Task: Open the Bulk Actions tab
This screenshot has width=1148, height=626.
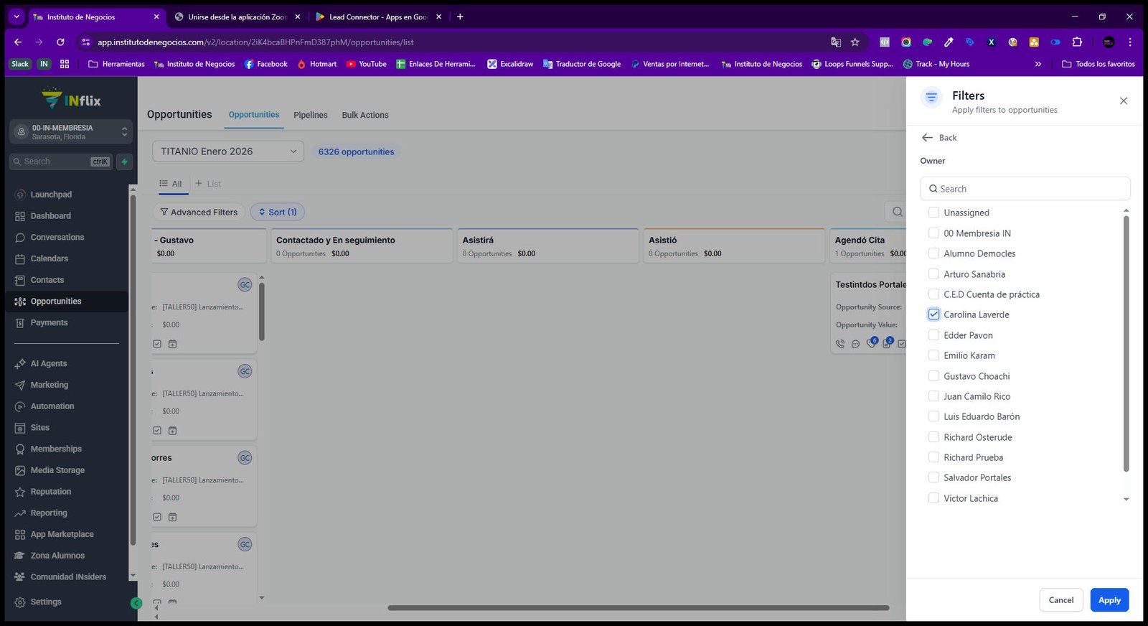Action: click(364, 115)
